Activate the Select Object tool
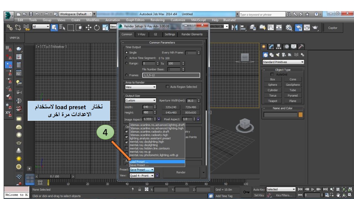 (x=54, y=27)
